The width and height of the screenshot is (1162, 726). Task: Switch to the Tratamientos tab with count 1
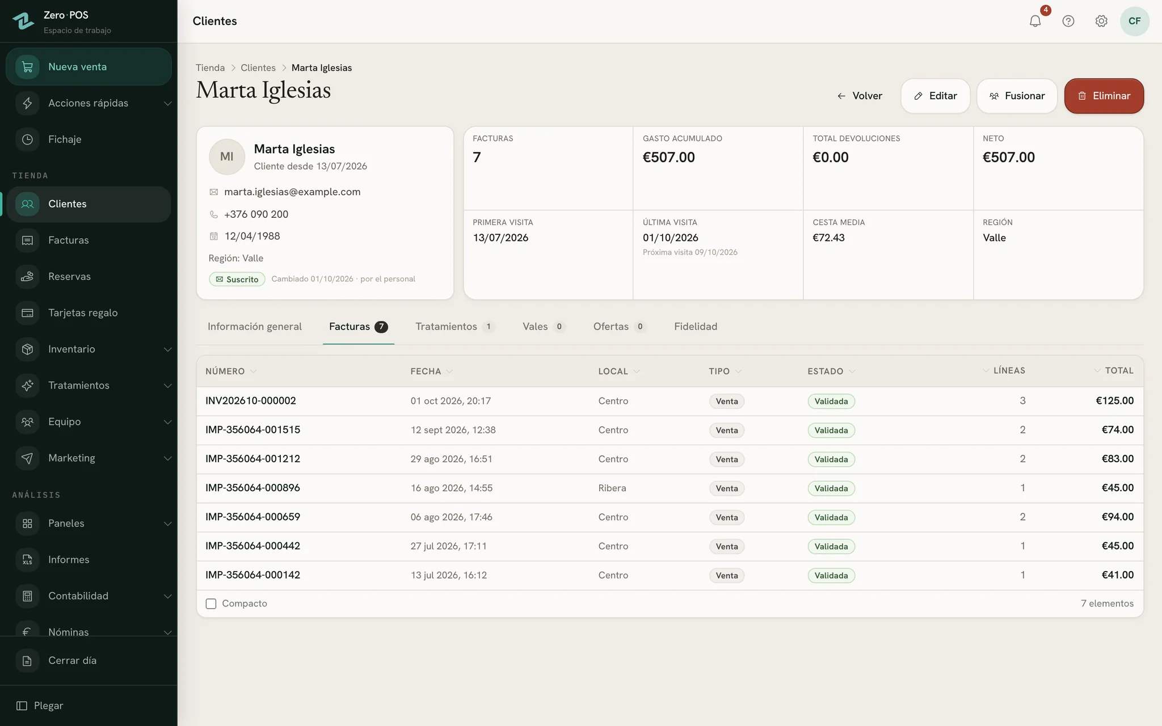click(455, 327)
